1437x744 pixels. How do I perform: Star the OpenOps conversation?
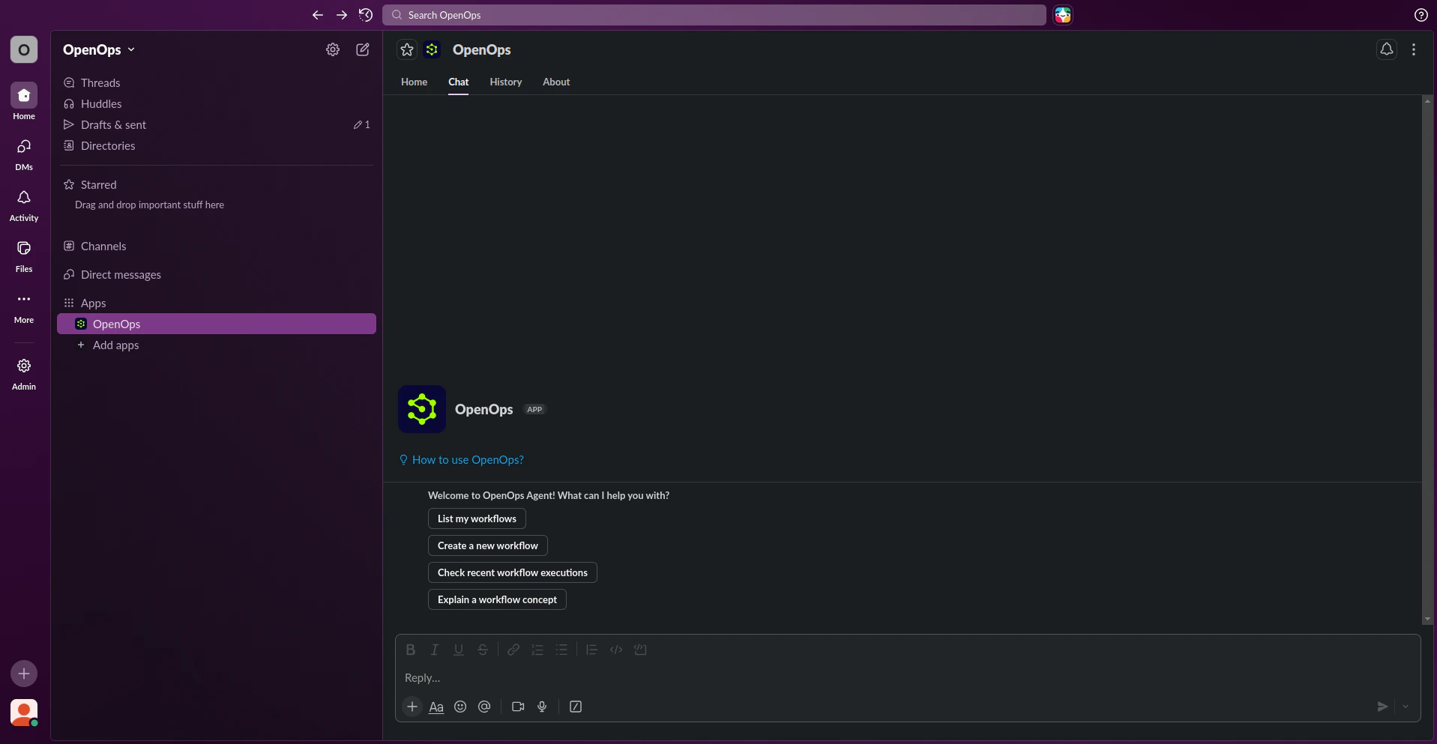tap(406, 49)
